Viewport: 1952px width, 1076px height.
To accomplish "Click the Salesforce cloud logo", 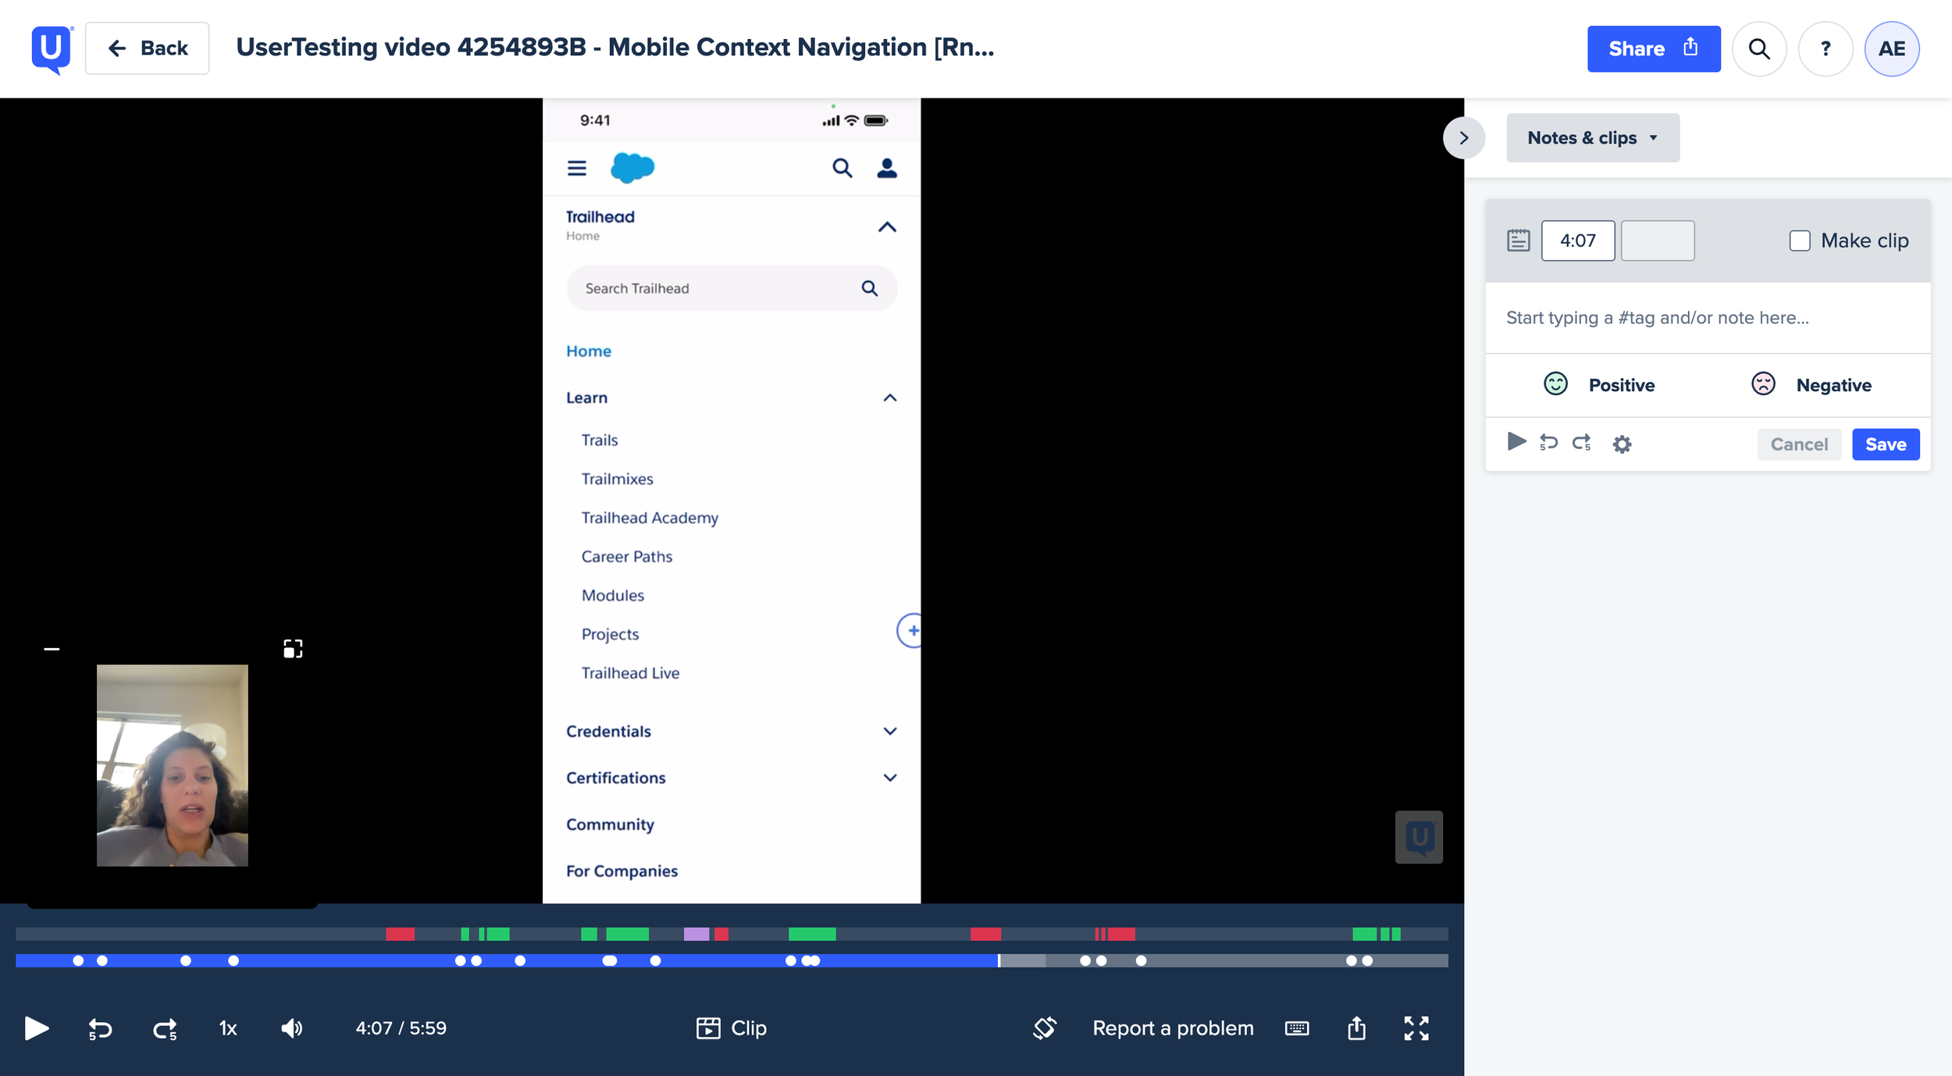I will pos(632,168).
